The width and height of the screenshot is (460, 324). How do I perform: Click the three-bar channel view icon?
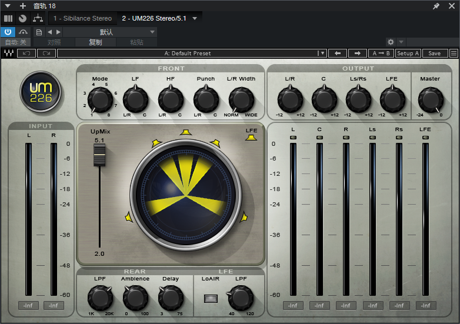coord(8,18)
